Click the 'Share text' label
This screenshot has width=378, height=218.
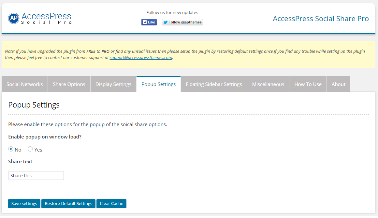20,162
